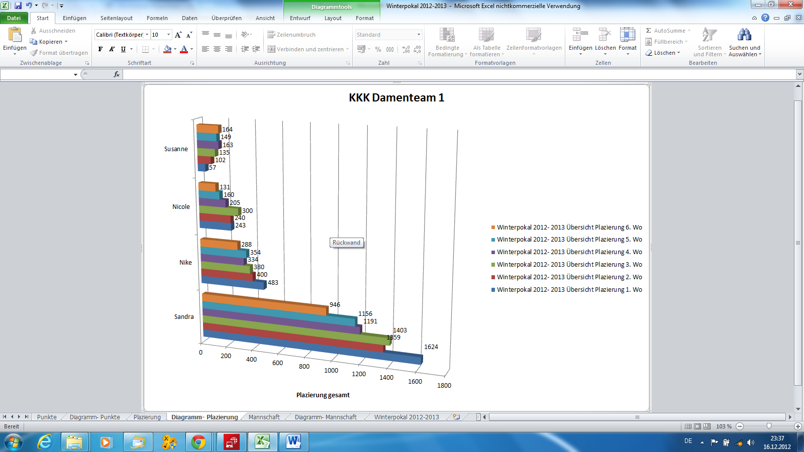Click the AutoSumme sigma icon
Viewport: 804px width, 452px height.
click(x=649, y=31)
